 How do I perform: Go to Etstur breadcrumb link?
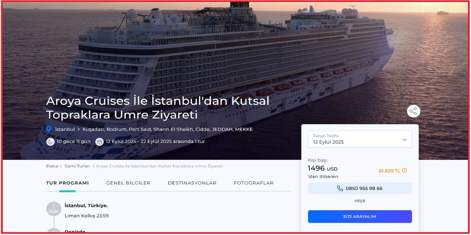(x=52, y=166)
